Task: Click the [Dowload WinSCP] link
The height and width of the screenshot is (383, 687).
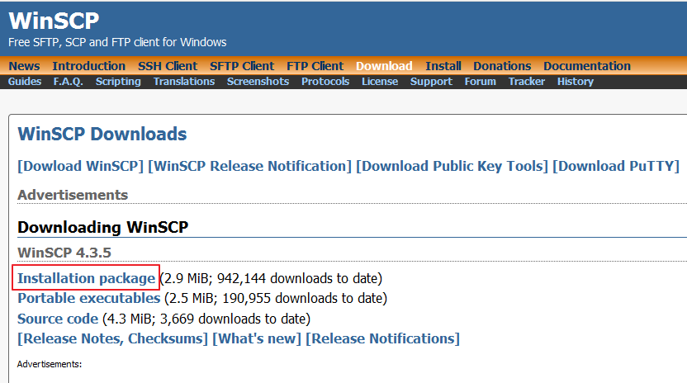Action: (x=81, y=166)
